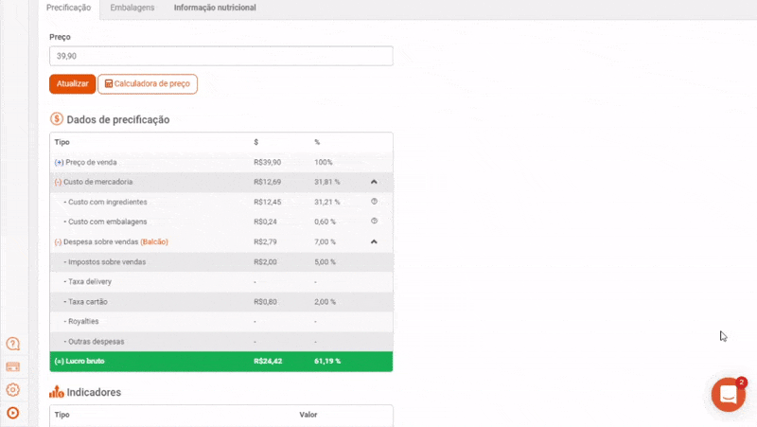The height and width of the screenshot is (427, 757).
Task: Click the card icon in left sidebar
Action: pos(13,366)
